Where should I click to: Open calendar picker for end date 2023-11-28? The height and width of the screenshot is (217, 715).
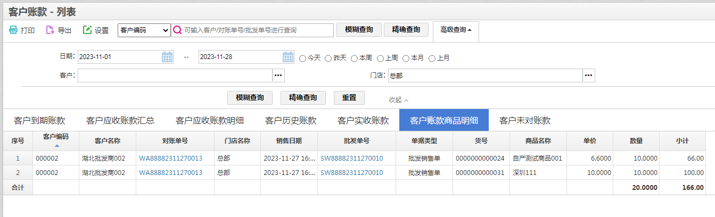click(x=288, y=57)
